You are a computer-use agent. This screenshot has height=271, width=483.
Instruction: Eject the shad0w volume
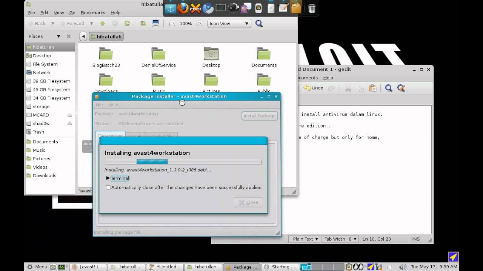(x=69, y=123)
